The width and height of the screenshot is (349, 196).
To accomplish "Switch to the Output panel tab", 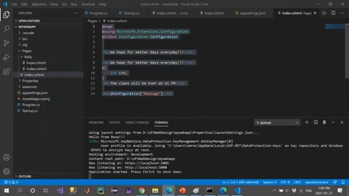I will tap(115, 122).
